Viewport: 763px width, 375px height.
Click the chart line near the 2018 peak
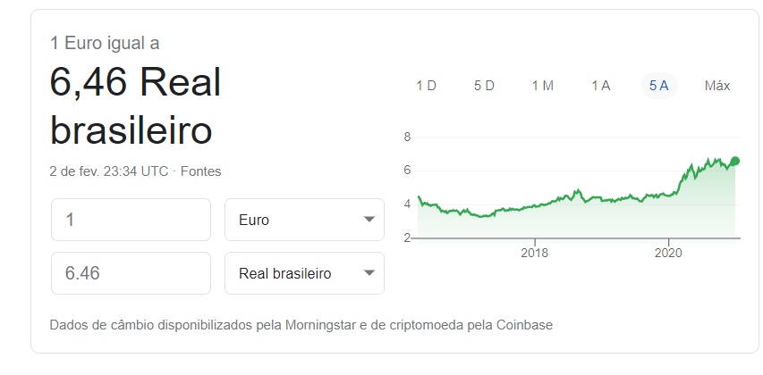[578, 190]
